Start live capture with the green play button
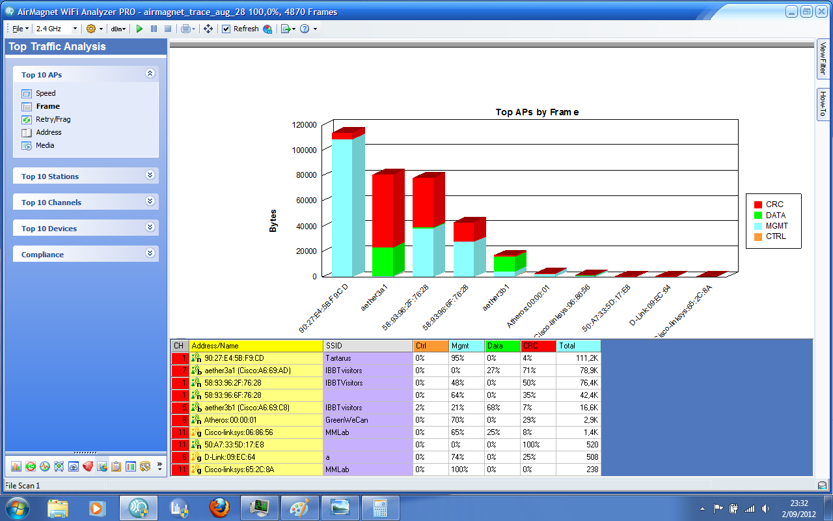The width and height of the screenshot is (833, 521). tap(139, 29)
